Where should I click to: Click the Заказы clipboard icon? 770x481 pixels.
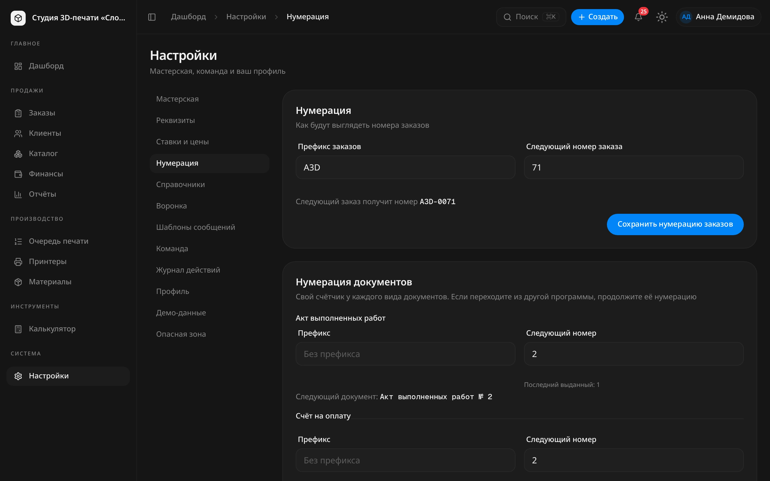pos(18,113)
